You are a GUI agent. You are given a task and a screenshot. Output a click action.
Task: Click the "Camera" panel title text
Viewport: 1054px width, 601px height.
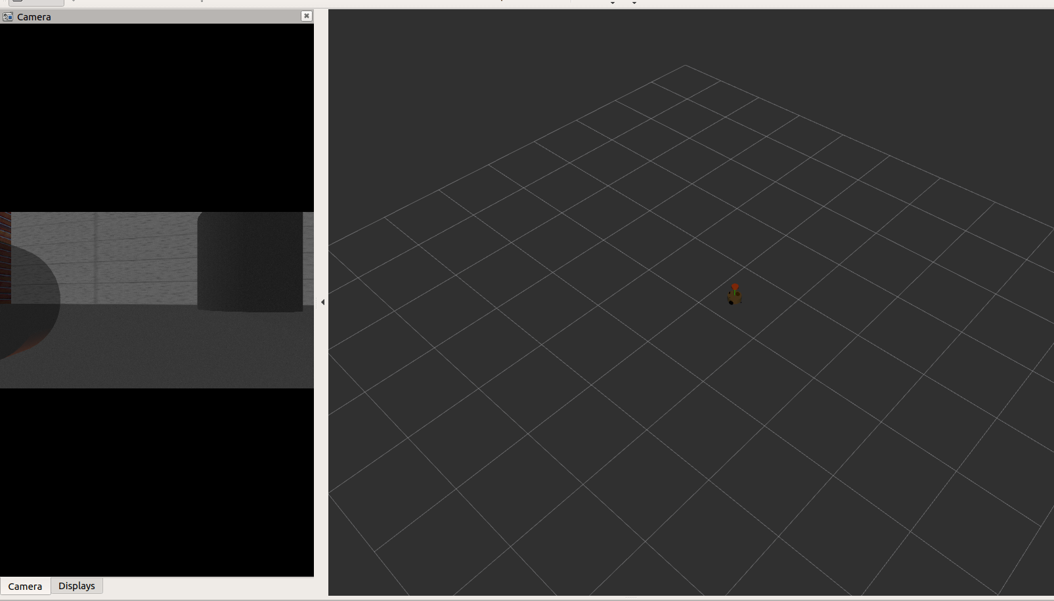(x=34, y=17)
